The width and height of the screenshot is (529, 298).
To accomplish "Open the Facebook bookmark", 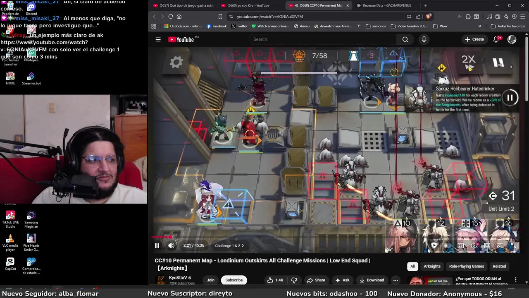I will click(217, 26).
